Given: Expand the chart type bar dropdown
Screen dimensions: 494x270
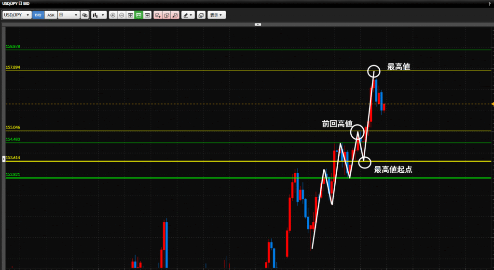Looking at the screenshot, I should click(x=99, y=15).
